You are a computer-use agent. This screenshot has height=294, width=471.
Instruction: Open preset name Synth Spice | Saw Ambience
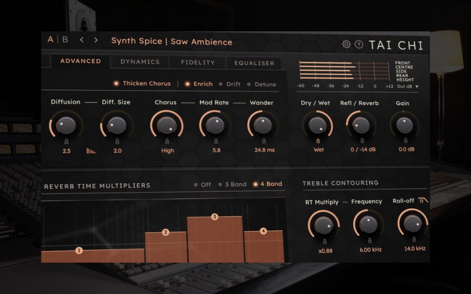tap(171, 41)
